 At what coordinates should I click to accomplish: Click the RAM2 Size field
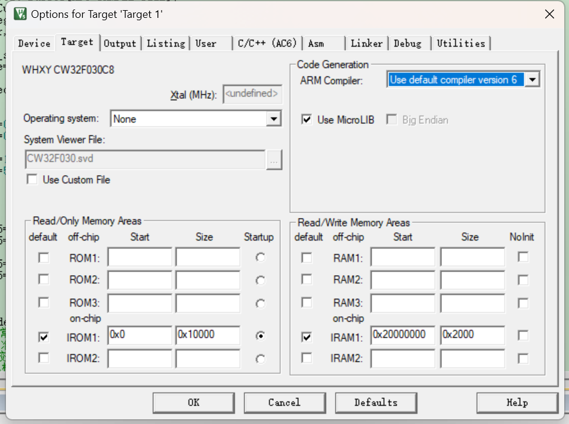point(472,280)
